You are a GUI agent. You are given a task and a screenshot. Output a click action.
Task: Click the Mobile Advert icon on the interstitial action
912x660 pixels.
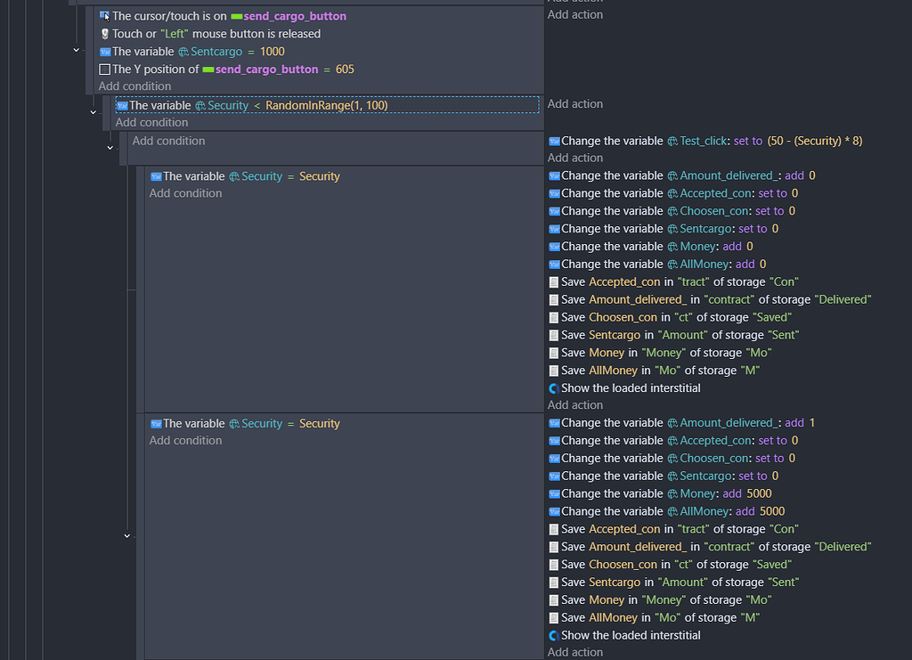pos(554,387)
